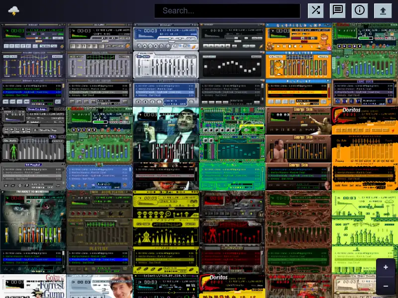Open the Deus Ex Amp skin thumbnail
Screen dimensions: 398x298
(x=33, y=148)
